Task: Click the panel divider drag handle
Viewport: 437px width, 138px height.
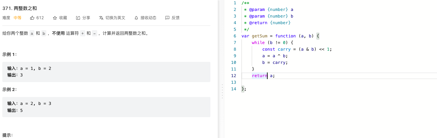Action: pyautogui.click(x=222, y=92)
